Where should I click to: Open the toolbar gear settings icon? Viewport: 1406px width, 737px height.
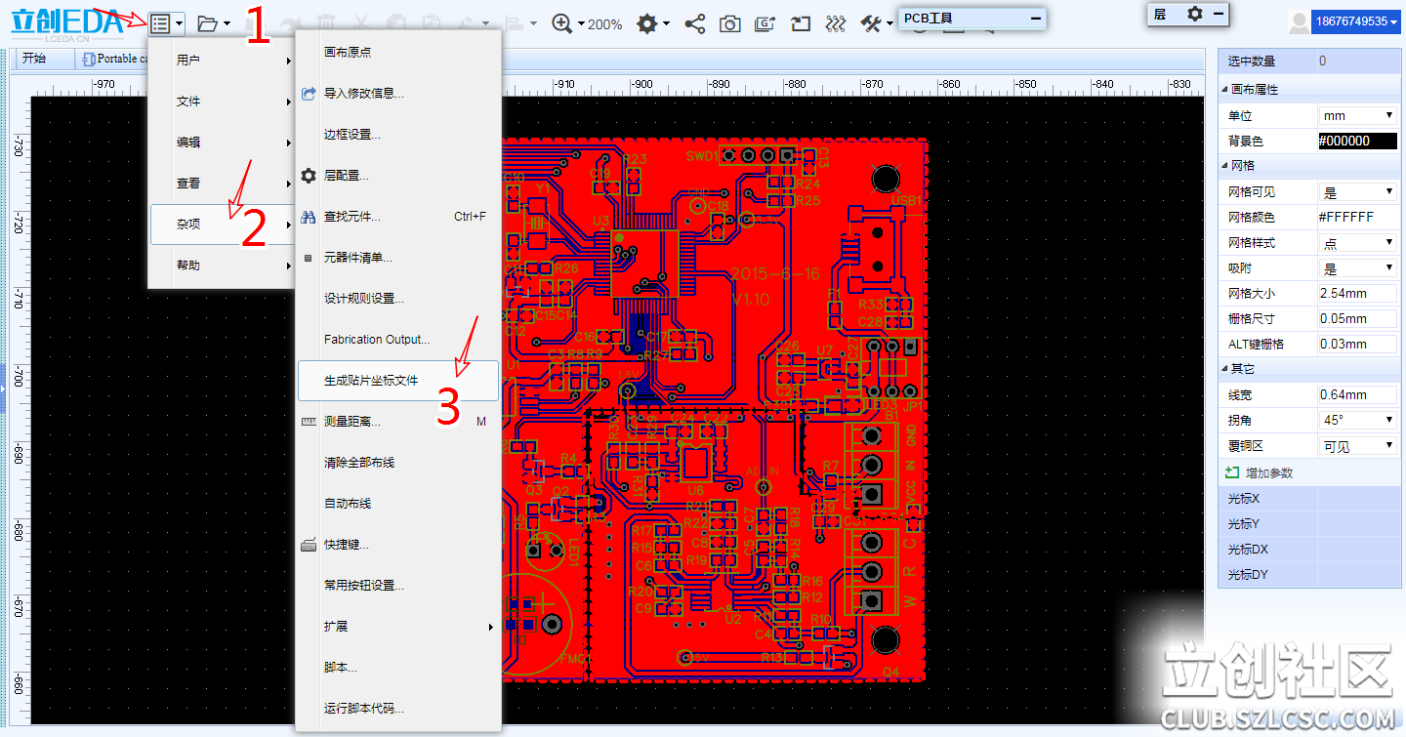tap(646, 23)
